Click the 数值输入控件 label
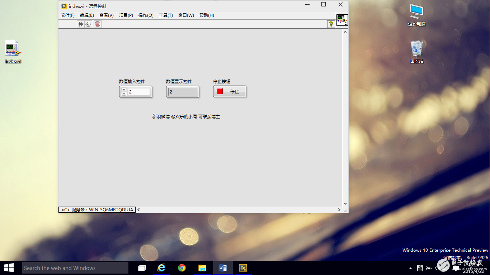The width and height of the screenshot is (490, 275). click(132, 82)
